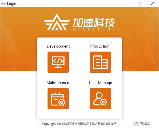This screenshot has width=159, height=129.
Task: Close the Login window
Action: [152, 4]
